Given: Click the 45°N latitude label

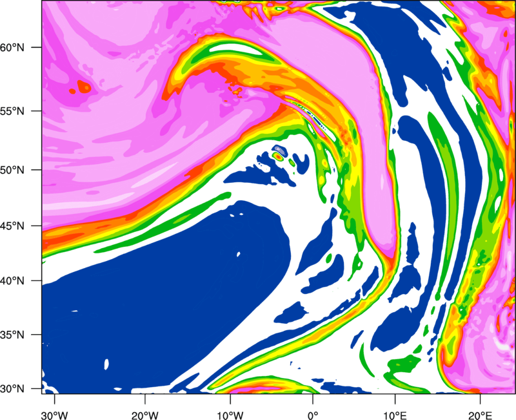Looking at the screenshot, I should (12, 226).
